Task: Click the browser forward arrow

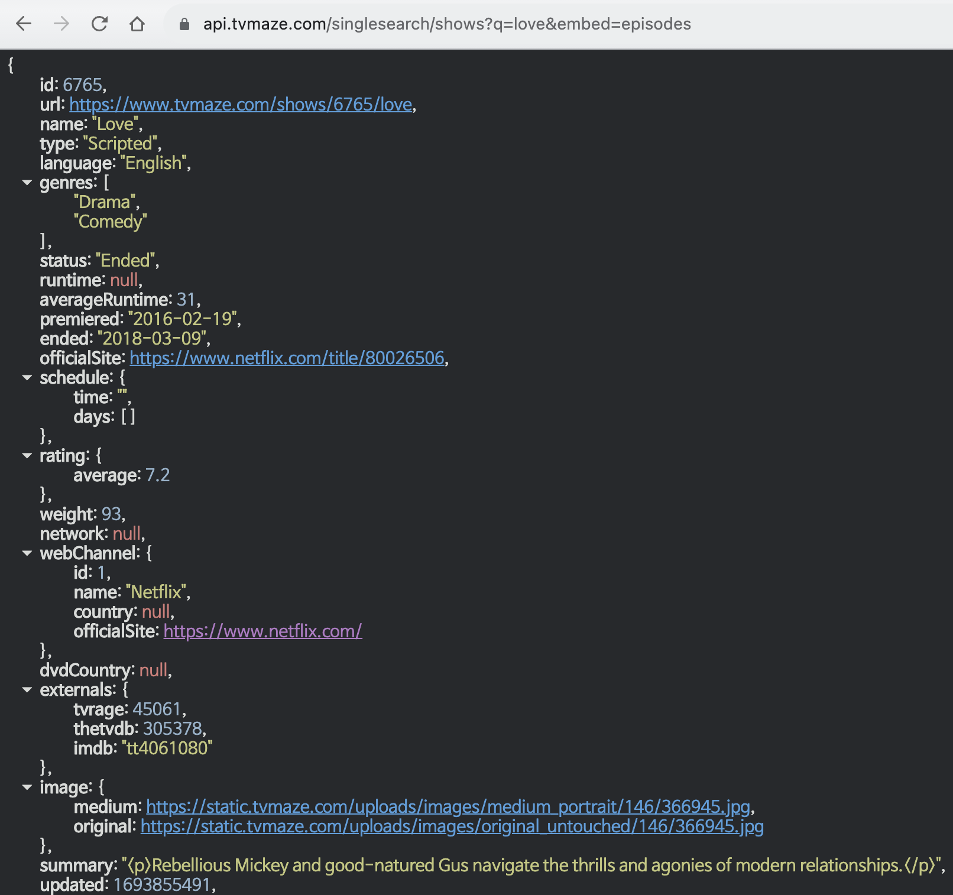Action: tap(61, 24)
